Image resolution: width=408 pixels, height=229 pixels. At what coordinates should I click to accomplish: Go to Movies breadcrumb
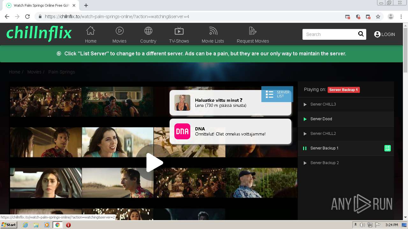tap(34, 72)
